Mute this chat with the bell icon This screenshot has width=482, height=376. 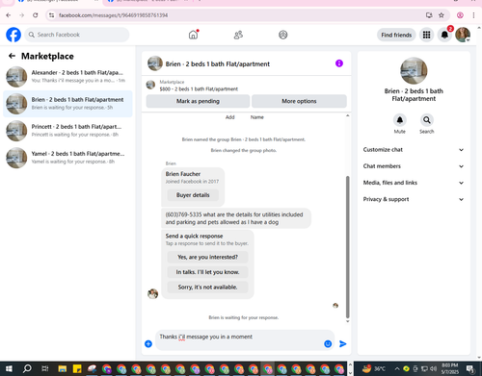400,120
